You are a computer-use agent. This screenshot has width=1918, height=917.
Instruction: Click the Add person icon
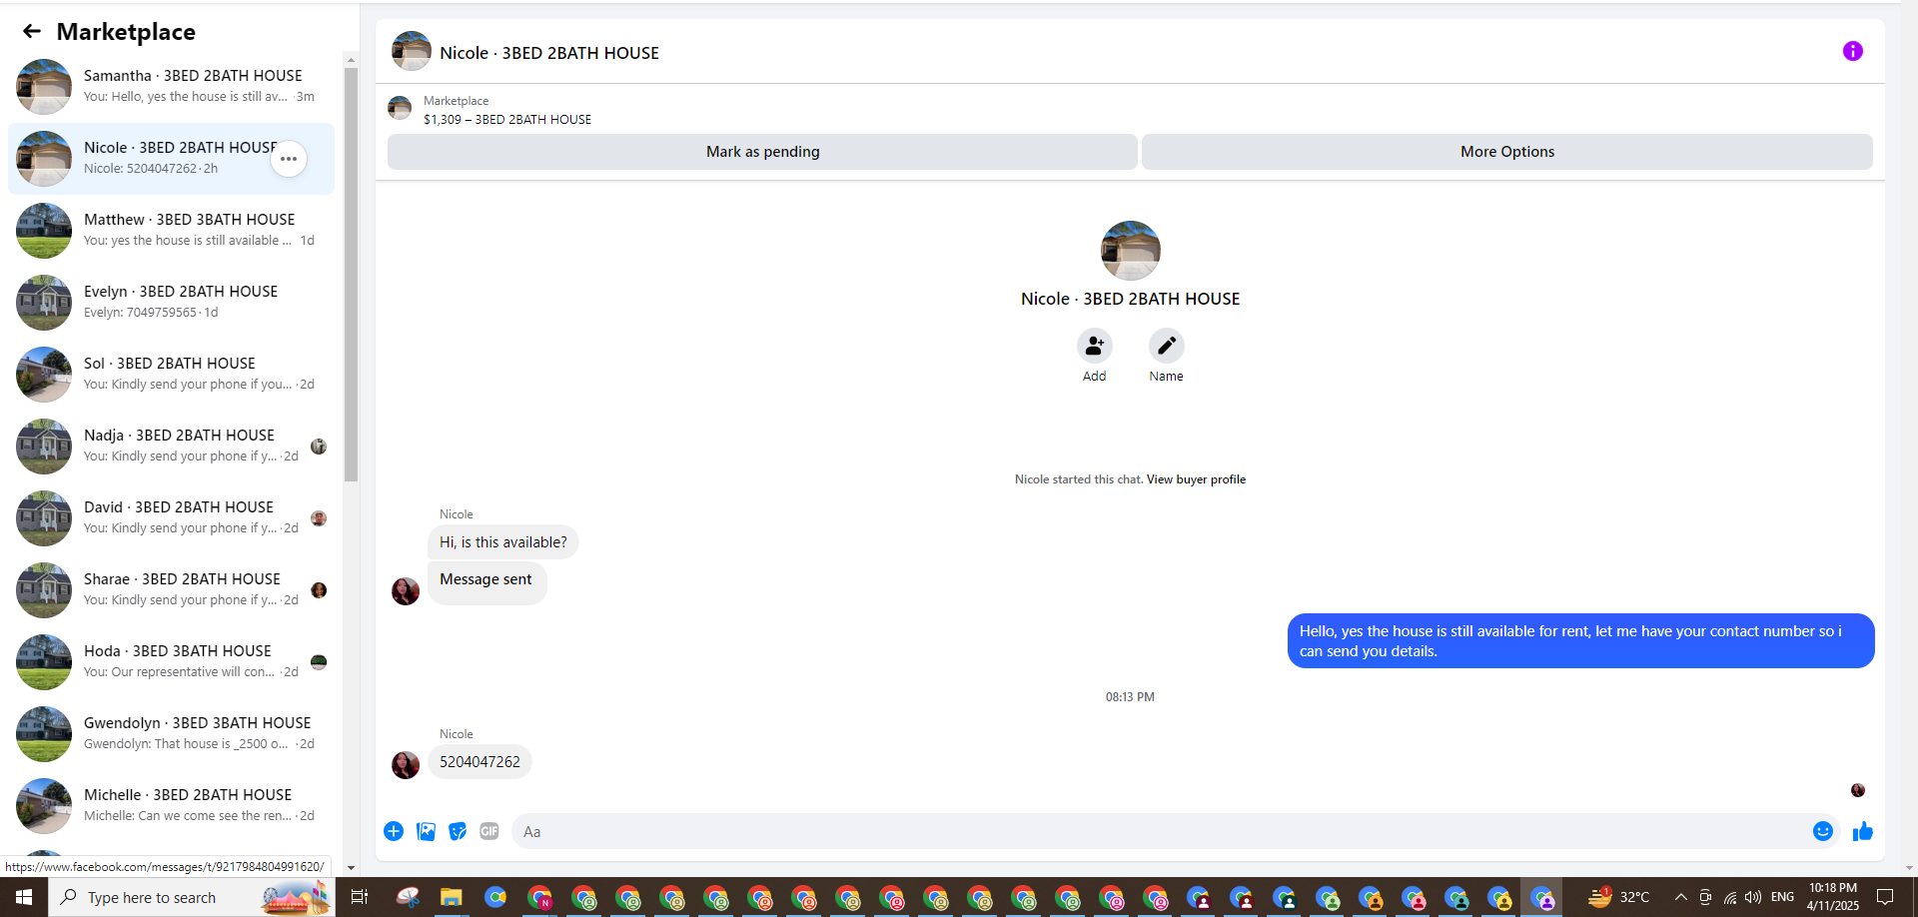(1095, 346)
